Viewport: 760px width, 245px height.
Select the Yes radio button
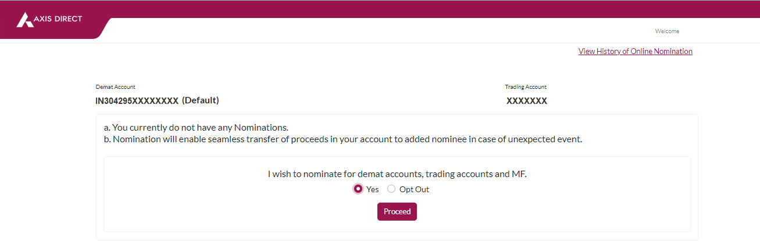tap(358, 189)
